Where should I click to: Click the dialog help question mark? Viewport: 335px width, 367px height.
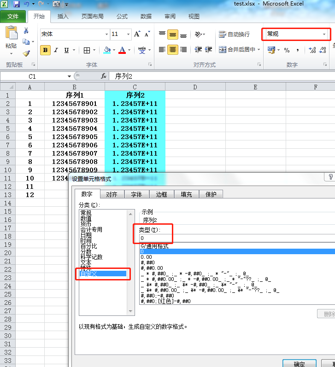coord(330,177)
